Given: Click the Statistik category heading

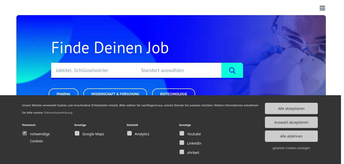Looking at the screenshot, I should point(132,125).
